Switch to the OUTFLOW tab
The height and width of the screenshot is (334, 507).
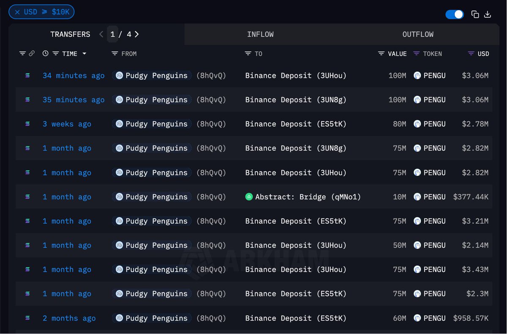(418, 34)
